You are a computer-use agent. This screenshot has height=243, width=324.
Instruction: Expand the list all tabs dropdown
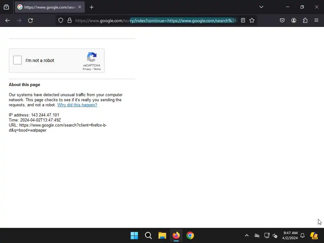(261, 7)
